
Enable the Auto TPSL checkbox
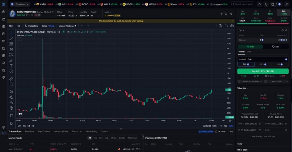pyautogui.click(x=265, y=81)
